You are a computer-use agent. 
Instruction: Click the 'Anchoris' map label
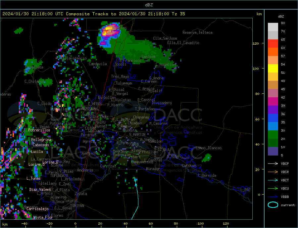click(85, 170)
